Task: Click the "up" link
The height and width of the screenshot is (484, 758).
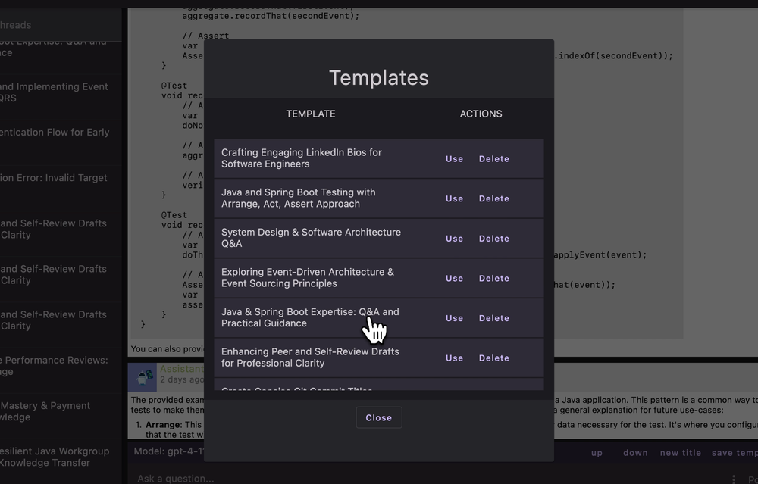Action: (597, 452)
